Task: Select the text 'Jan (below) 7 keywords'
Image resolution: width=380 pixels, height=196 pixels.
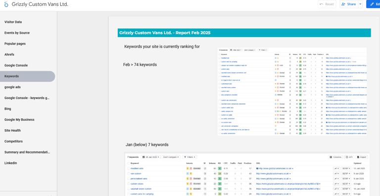Action: pyautogui.click(x=147, y=145)
